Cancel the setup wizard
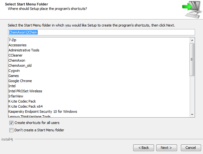This screenshot has width=203, height=154. [191, 148]
